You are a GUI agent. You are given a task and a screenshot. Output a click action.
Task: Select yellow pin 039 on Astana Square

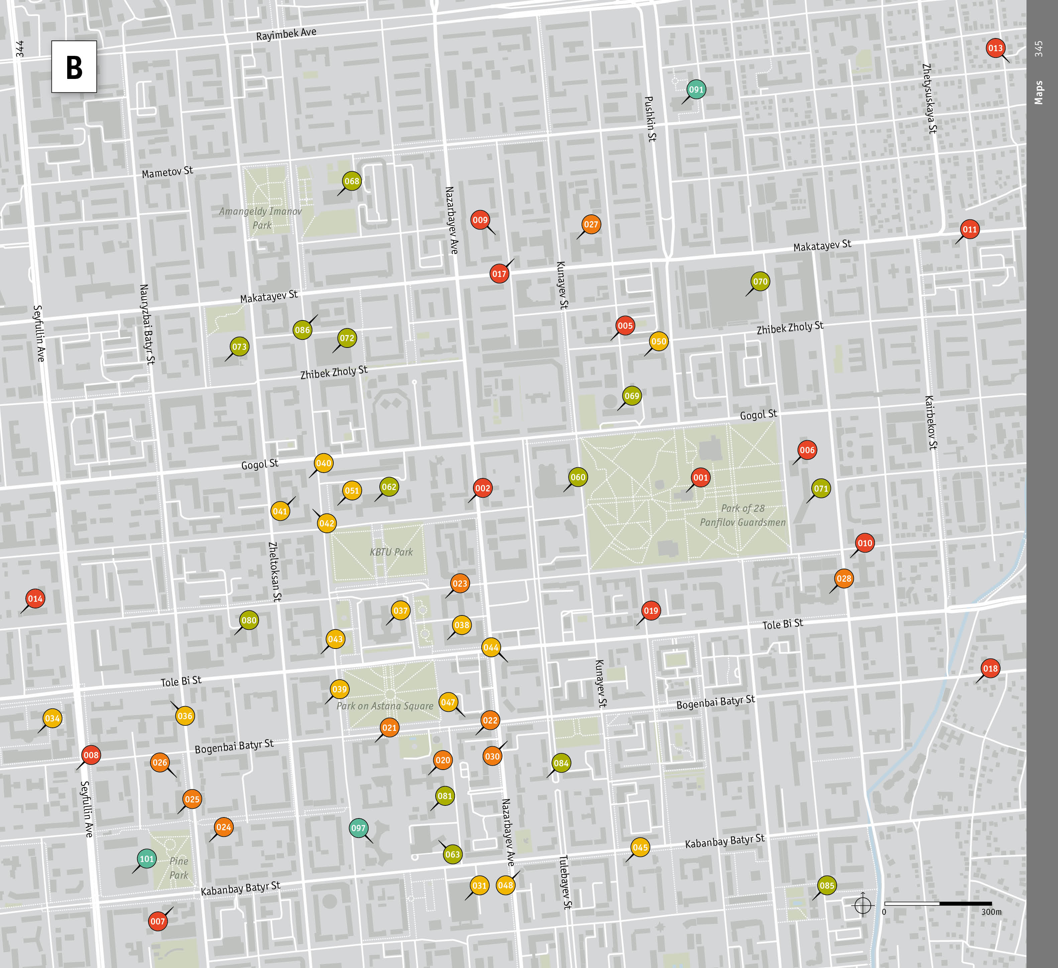340,689
